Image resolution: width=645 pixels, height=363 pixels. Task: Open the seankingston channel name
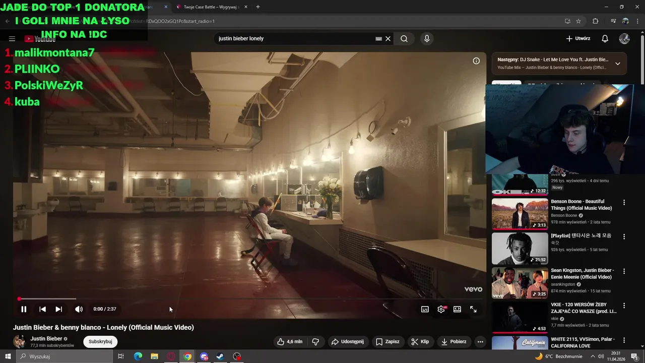tap(563, 284)
